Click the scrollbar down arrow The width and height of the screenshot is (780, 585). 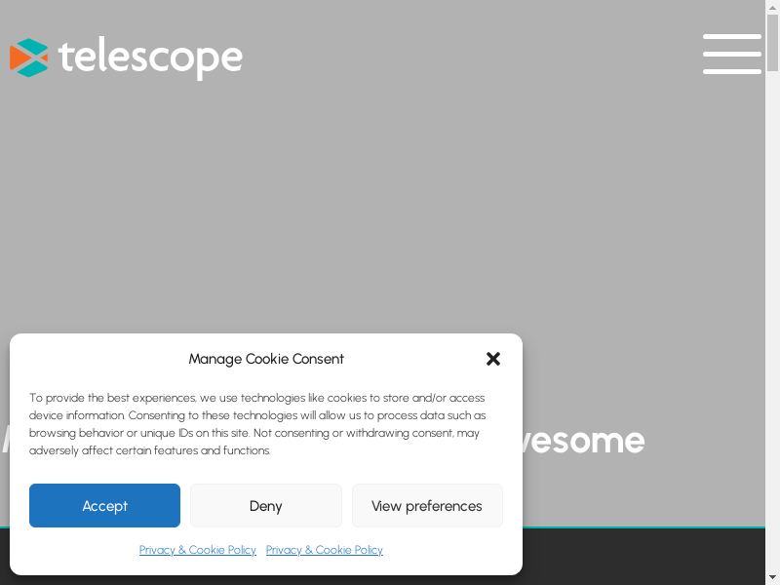pos(773,578)
